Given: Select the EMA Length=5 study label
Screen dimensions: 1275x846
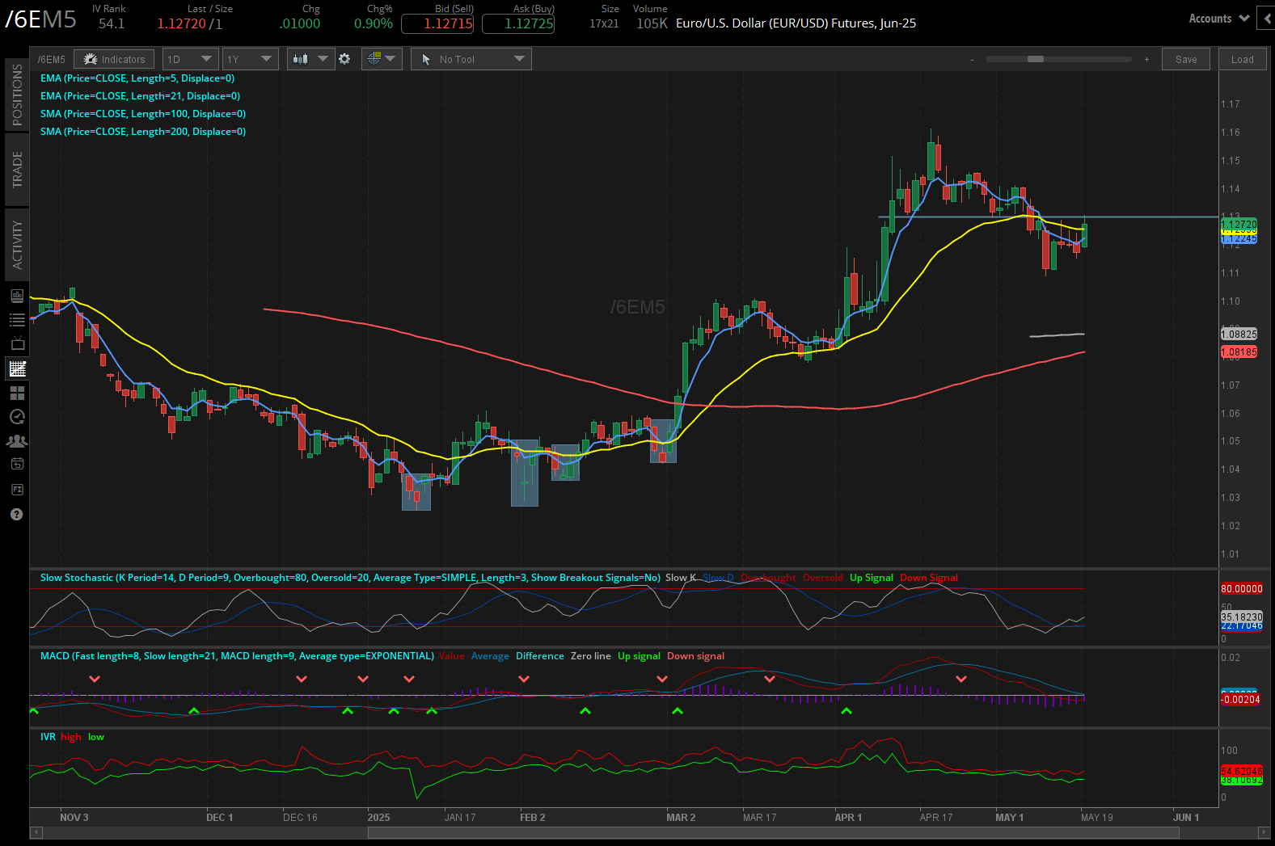Looking at the screenshot, I should [x=137, y=78].
